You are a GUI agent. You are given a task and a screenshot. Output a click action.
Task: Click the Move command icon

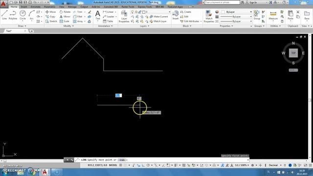(x=50, y=12)
